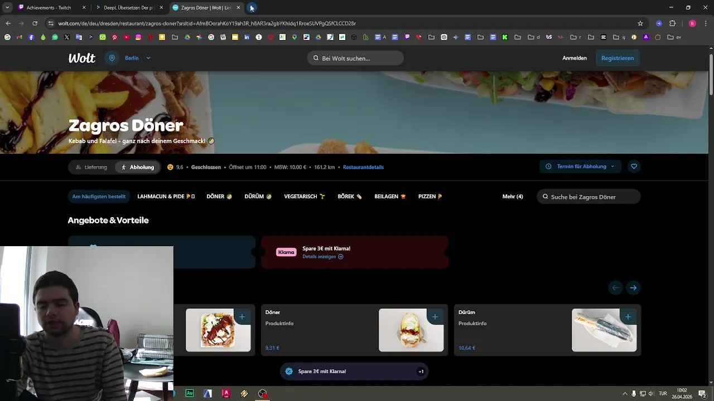714x401 pixels.
Task: Open the Netflix bookmark icon
Action: (150, 37)
